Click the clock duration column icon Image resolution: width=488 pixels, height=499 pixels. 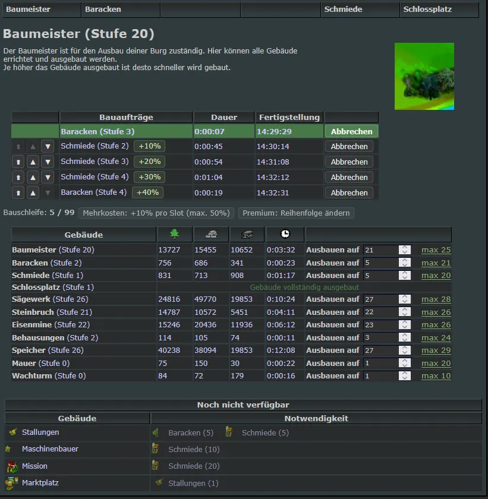[x=285, y=234]
